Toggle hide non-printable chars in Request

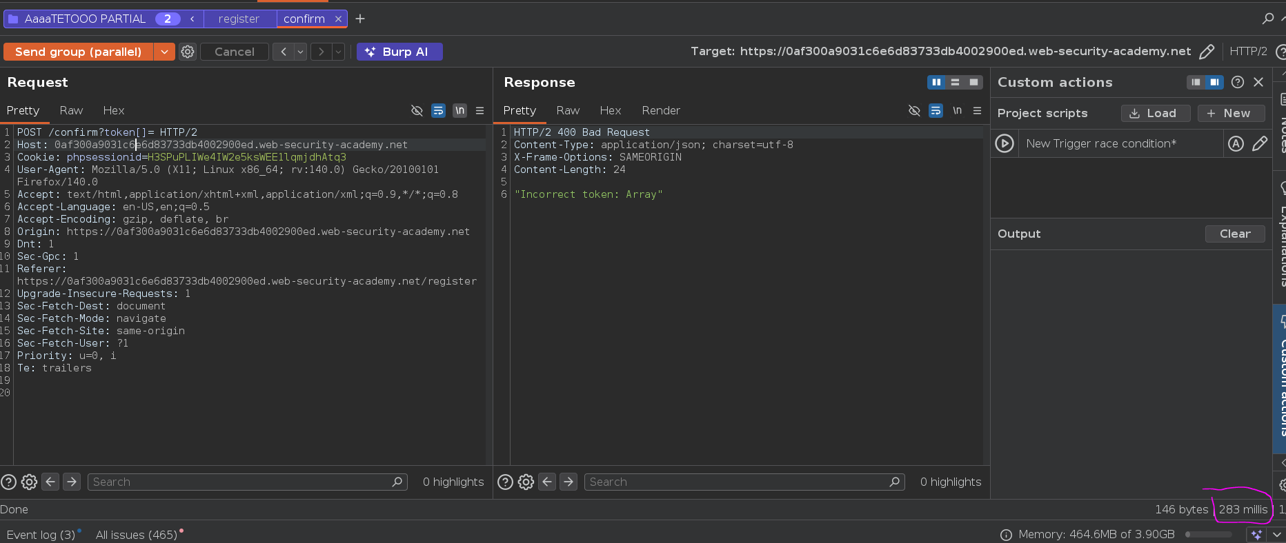tap(417, 110)
